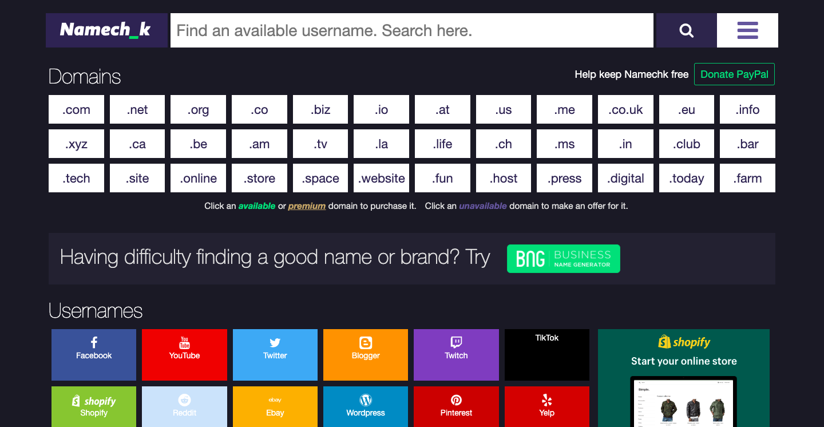Click the .bar domain box
This screenshot has width=824, height=427.
(747, 144)
